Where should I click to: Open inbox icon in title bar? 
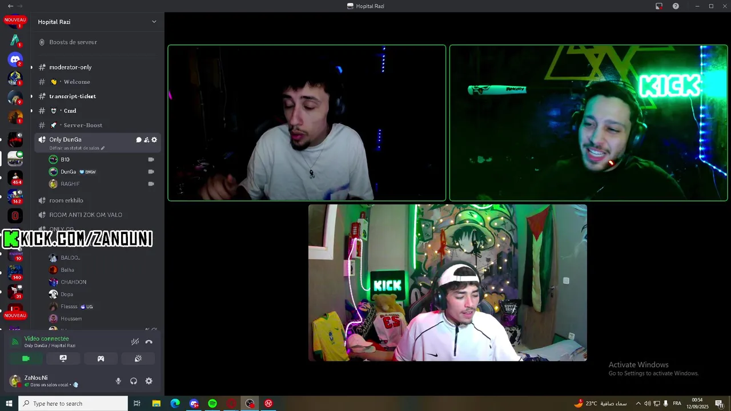coord(659,6)
